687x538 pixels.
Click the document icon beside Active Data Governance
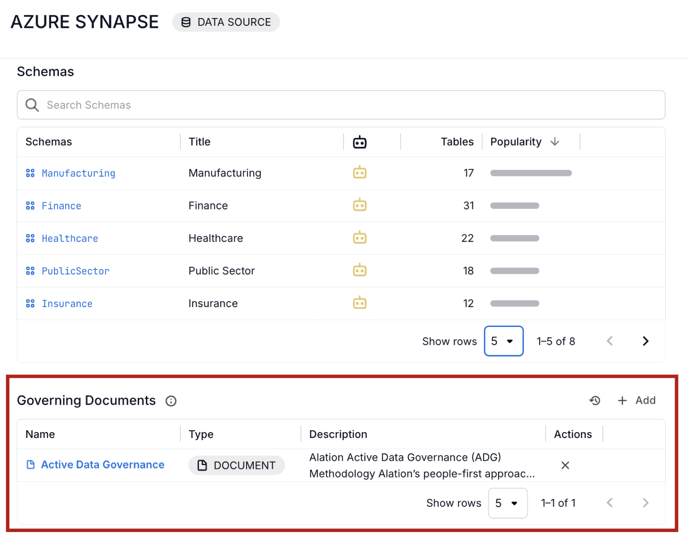(30, 465)
